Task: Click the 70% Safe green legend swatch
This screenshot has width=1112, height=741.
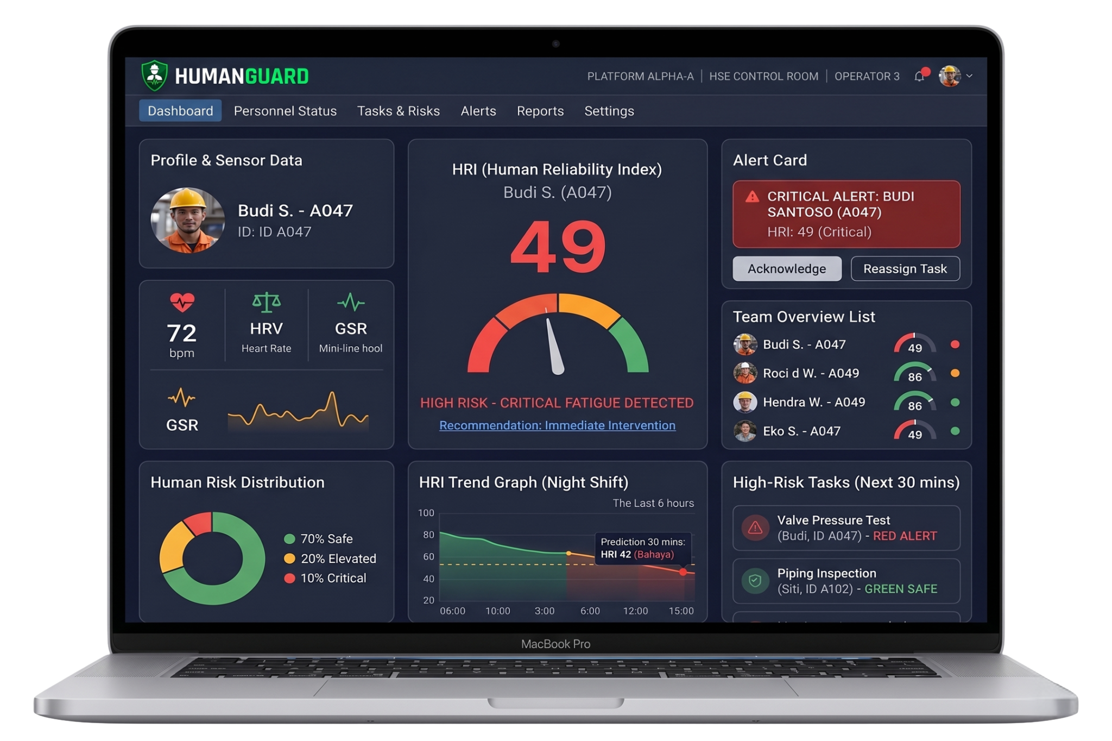Action: pyautogui.click(x=289, y=539)
